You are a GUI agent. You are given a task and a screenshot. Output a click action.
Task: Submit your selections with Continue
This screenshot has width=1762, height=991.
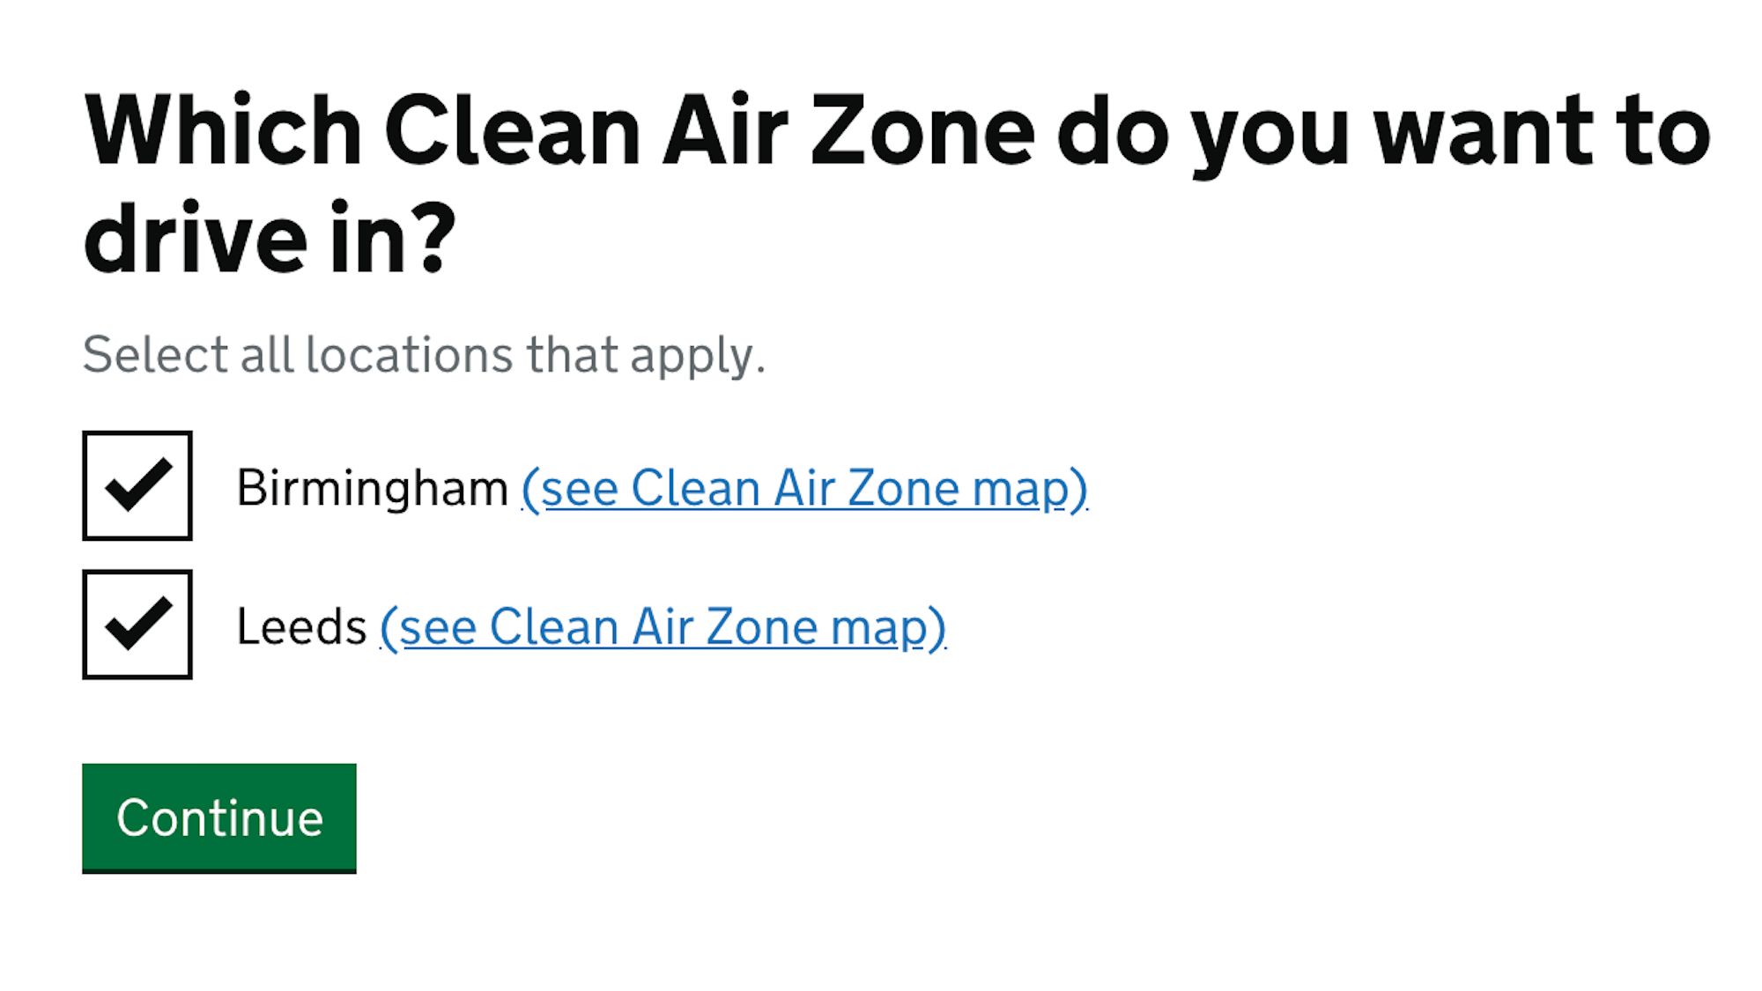pyautogui.click(x=218, y=817)
